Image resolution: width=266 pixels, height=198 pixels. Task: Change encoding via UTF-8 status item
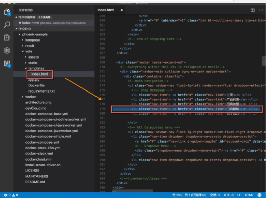(228, 195)
